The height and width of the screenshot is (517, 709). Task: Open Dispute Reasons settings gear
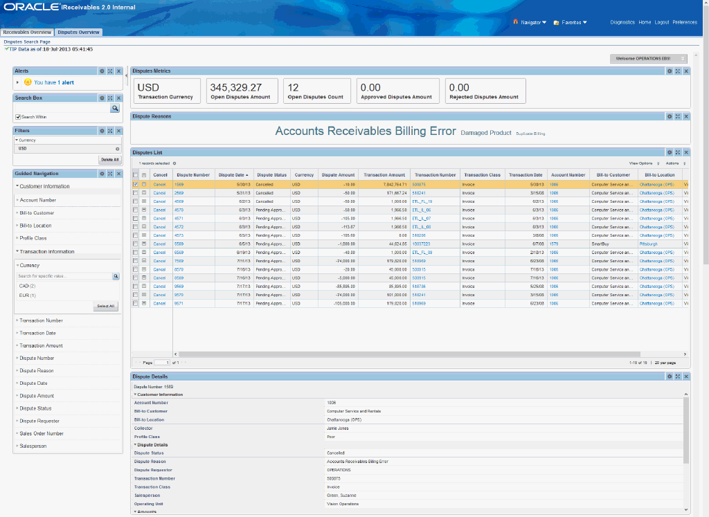(670, 116)
